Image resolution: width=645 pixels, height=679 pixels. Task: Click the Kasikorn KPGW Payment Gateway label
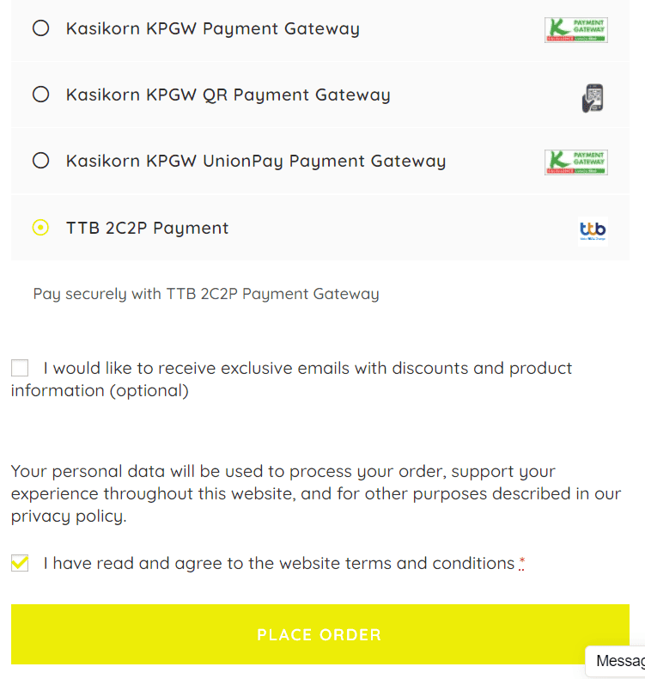coord(212,28)
